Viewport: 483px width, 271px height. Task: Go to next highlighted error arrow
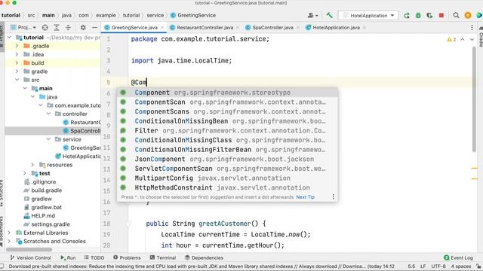tap(472, 39)
